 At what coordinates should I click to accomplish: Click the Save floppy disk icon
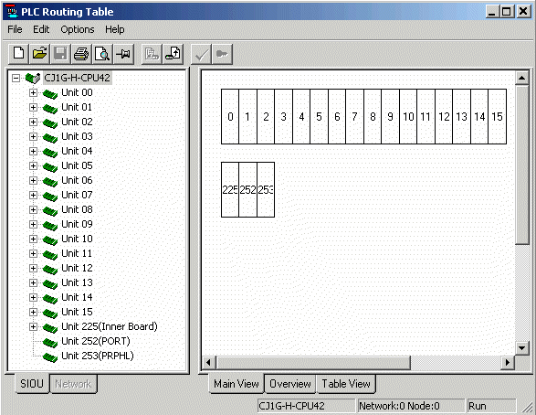point(60,54)
